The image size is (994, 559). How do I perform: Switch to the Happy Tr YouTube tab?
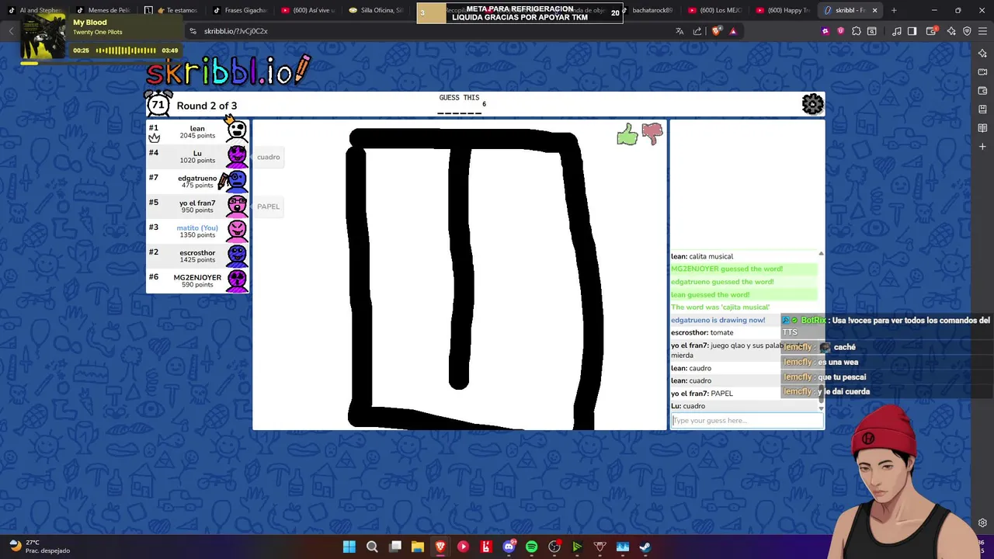pyautogui.click(x=783, y=10)
